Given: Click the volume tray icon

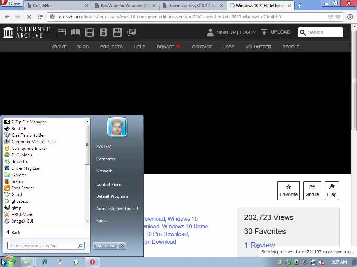Looking at the screenshot, I should click(322, 262).
